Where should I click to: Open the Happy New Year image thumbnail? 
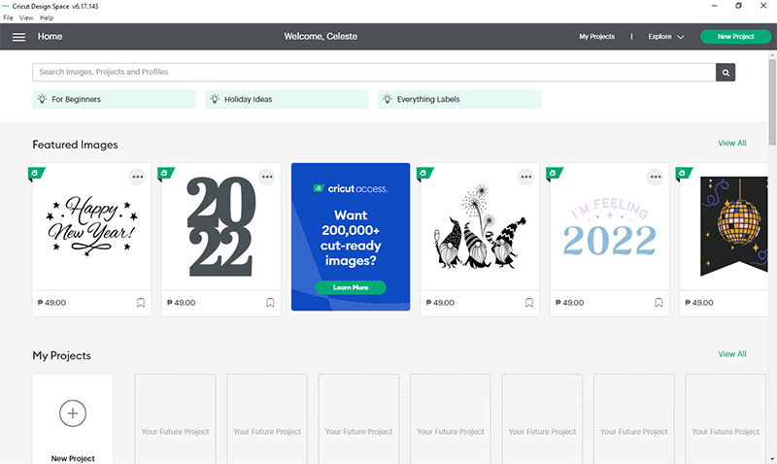pos(91,226)
